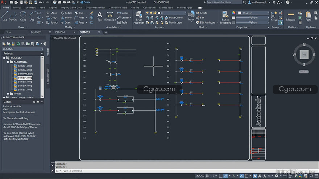Click Make Current layer button
The height and width of the screenshot is (179, 319).
click(x=174, y=18)
